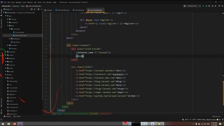The height and width of the screenshot is (126, 224).
Task: Click the expand/collapse all icon in Project panel
Action: (x=35, y=9)
